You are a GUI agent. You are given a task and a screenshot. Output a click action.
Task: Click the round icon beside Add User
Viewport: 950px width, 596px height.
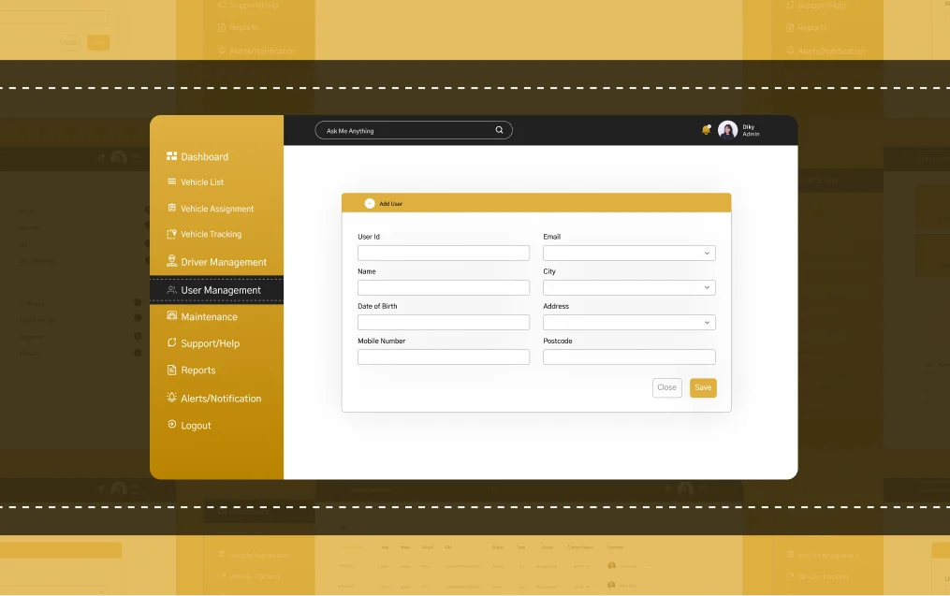(x=370, y=203)
